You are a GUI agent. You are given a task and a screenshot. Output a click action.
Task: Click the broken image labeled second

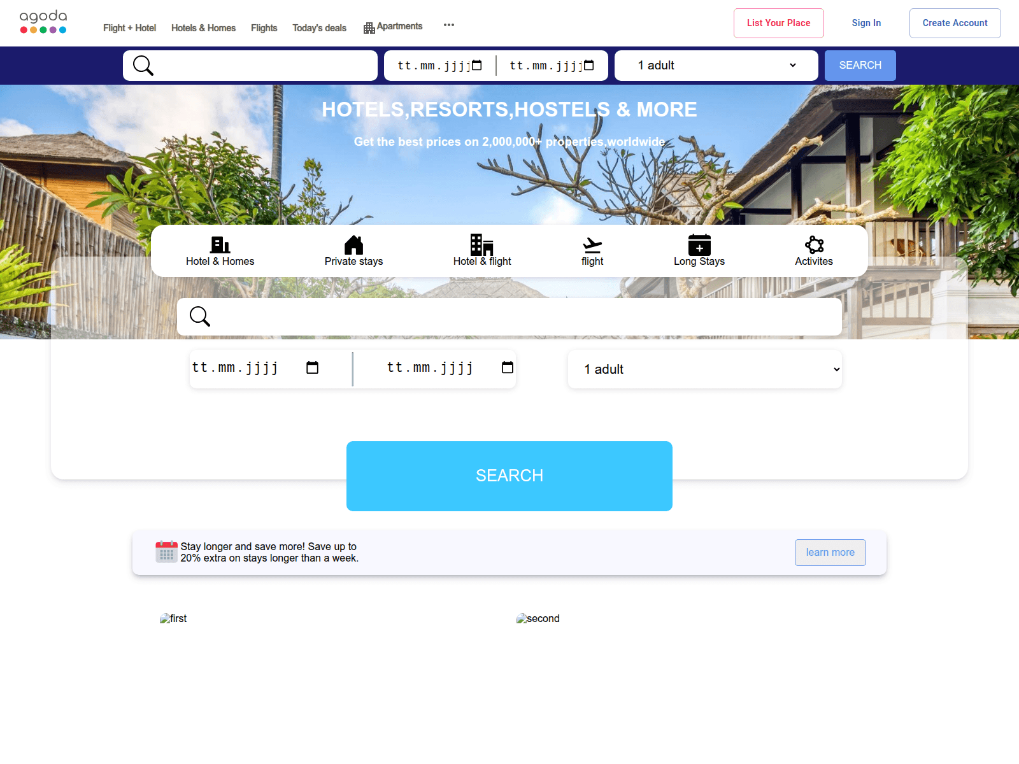tap(538, 618)
